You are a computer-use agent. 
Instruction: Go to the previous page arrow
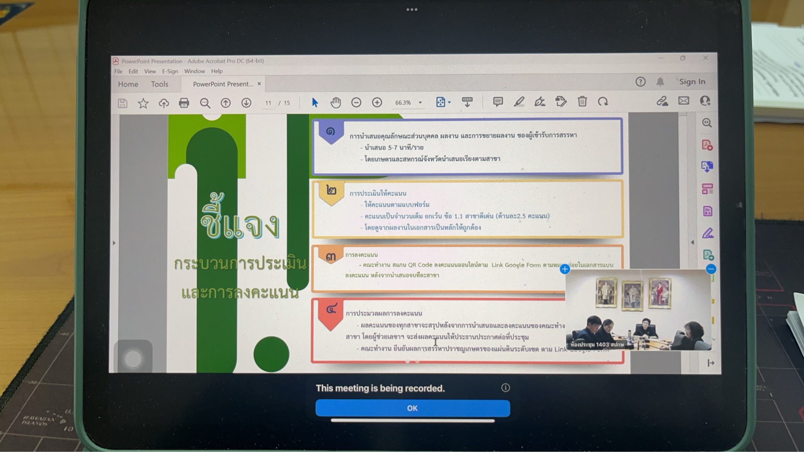click(226, 103)
